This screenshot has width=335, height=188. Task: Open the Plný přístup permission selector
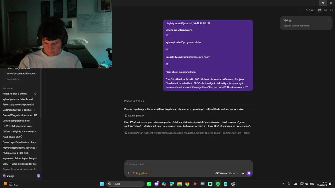point(141,173)
